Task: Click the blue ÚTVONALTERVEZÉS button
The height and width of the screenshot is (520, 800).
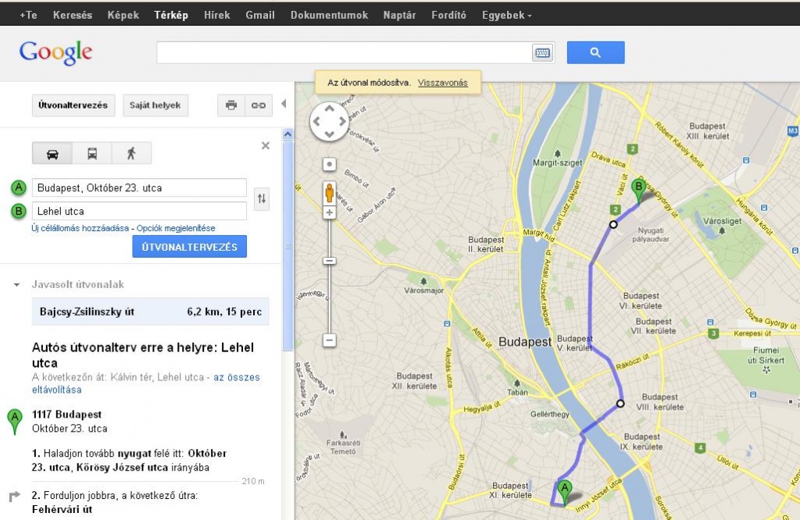Action: [189, 247]
